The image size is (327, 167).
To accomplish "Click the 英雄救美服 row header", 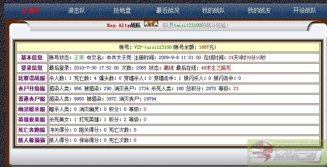I will click(32, 119).
